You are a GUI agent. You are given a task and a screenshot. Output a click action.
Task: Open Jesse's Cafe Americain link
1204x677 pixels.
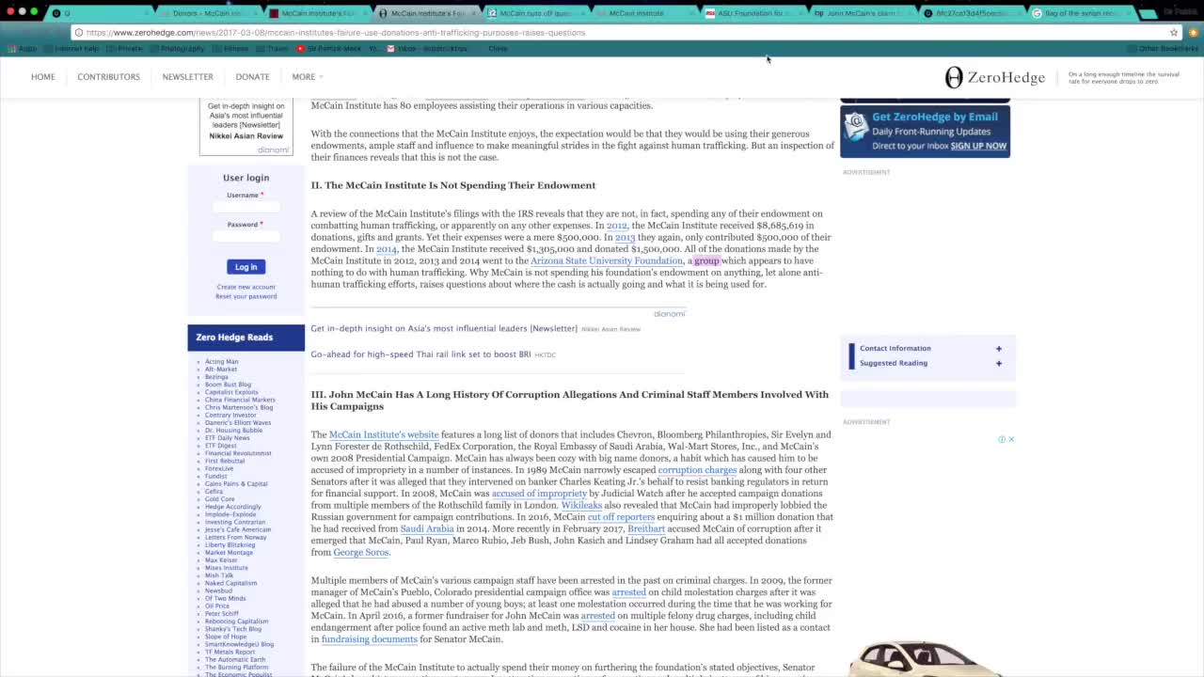tap(238, 529)
